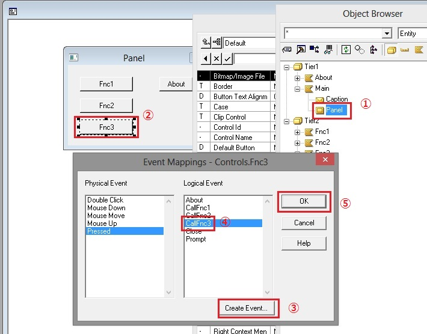The width and height of the screenshot is (427, 334).
Task: Open the filter dropdown arrow in Object Browser
Action: [x=387, y=34]
